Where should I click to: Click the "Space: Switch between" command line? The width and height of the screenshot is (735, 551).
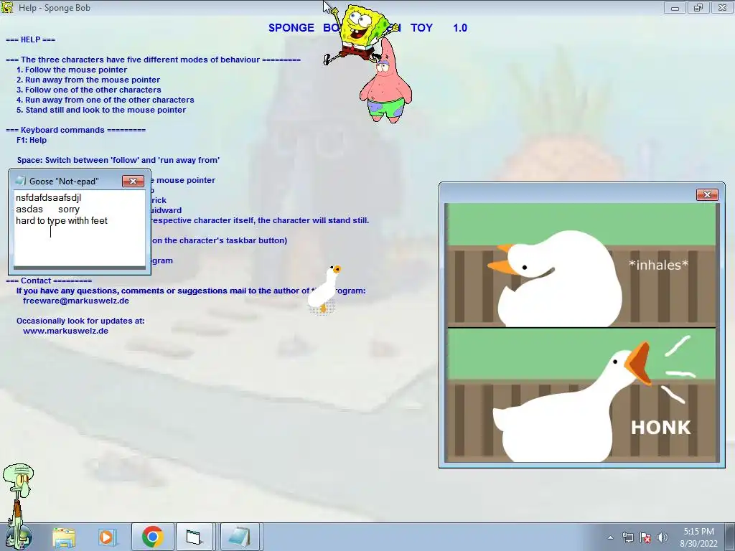pyautogui.click(x=118, y=160)
